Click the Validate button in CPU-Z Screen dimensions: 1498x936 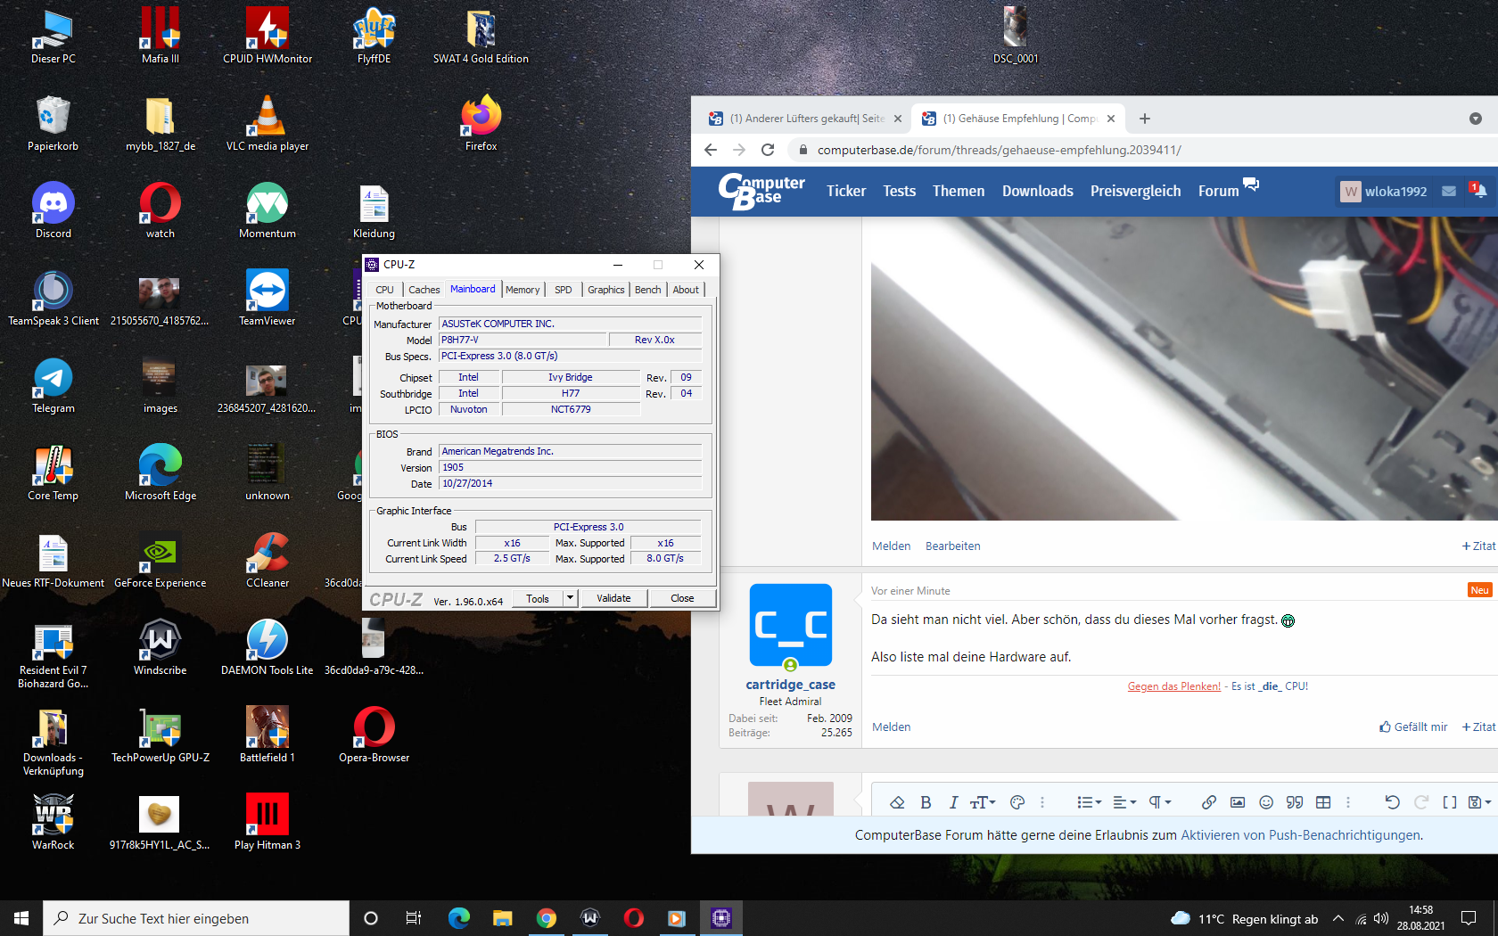(613, 598)
